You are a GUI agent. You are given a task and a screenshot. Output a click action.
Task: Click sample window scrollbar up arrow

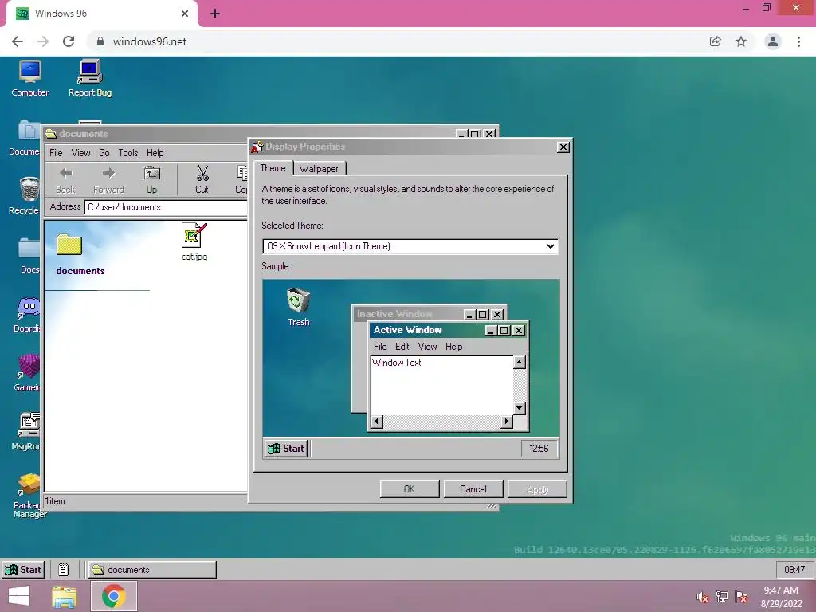coord(520,362)
